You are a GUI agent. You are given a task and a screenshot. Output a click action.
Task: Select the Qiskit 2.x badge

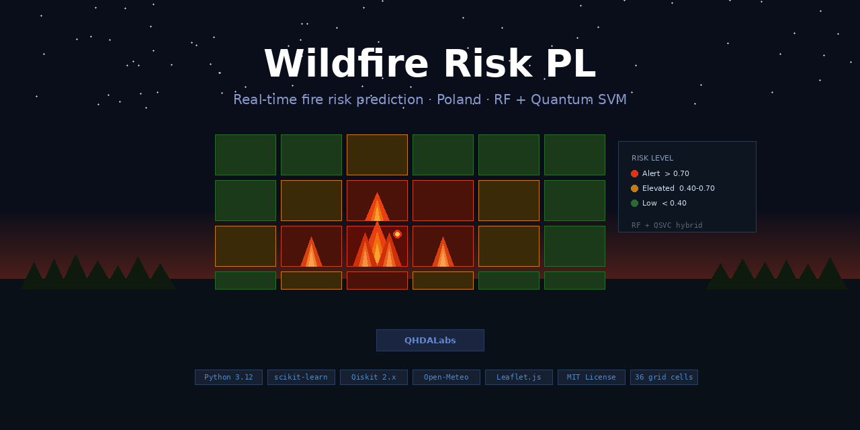click(374, 377)
